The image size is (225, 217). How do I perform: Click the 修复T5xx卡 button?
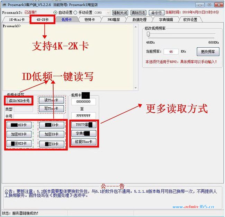click(84, 142)
